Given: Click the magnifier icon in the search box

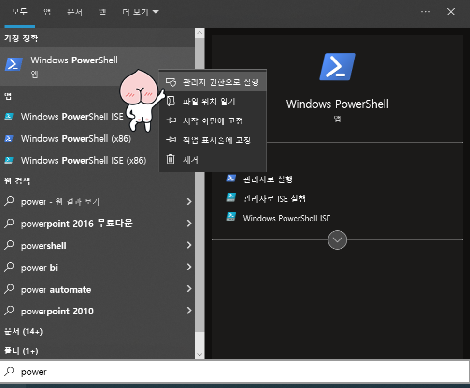Looking at the screenshot, I should (x=9, y=372).
